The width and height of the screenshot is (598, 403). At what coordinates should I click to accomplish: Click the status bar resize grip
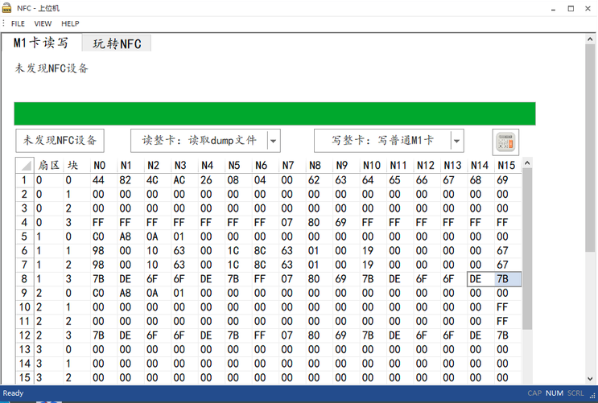tap(592, 397)
